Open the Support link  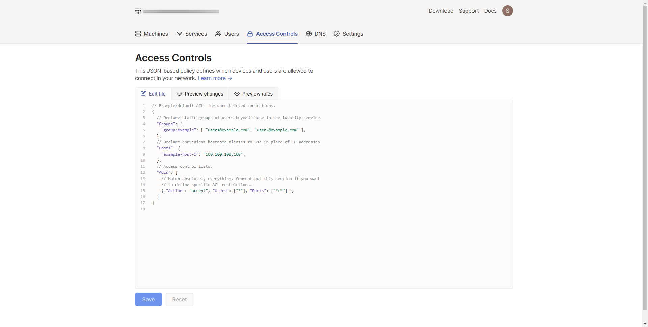pyautogui.click(x=469, y=11)
